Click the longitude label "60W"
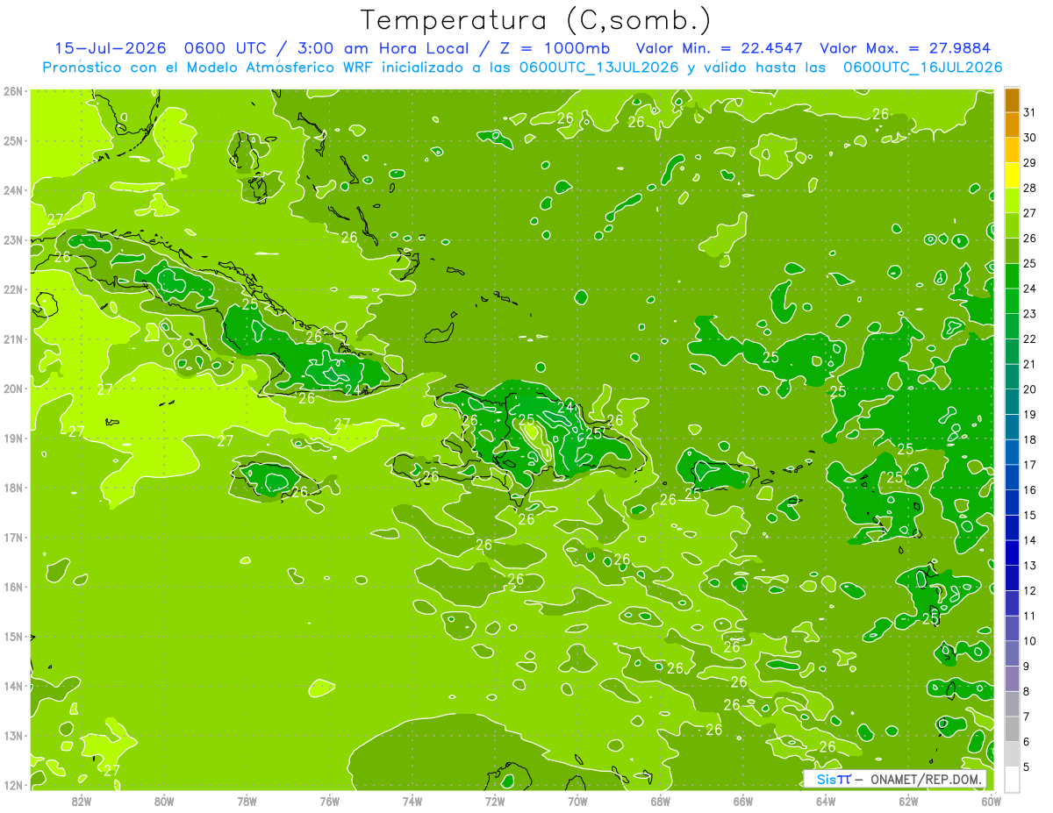1053x813 pixels. (x=991, y=801)
